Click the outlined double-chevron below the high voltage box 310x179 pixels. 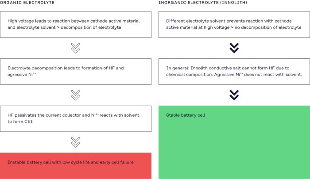(x=76, y=48)
